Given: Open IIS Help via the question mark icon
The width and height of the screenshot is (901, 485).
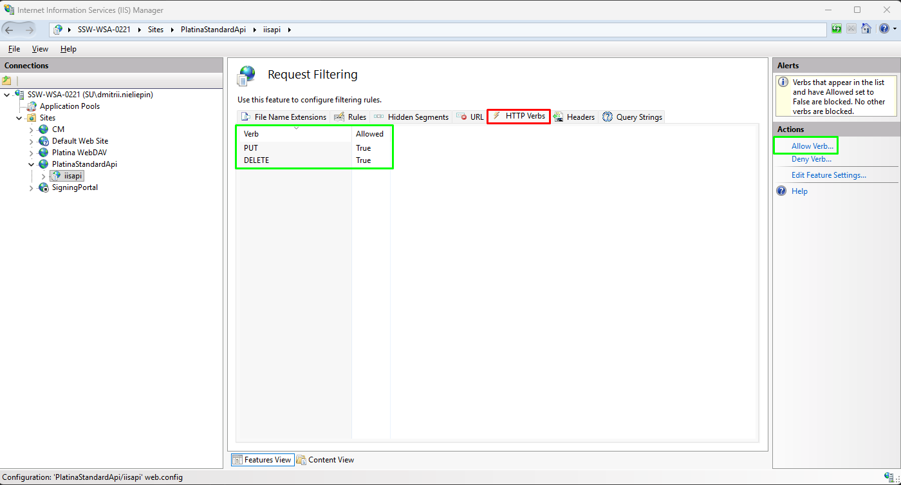Looking at the screenshot, I should point(885,28).
